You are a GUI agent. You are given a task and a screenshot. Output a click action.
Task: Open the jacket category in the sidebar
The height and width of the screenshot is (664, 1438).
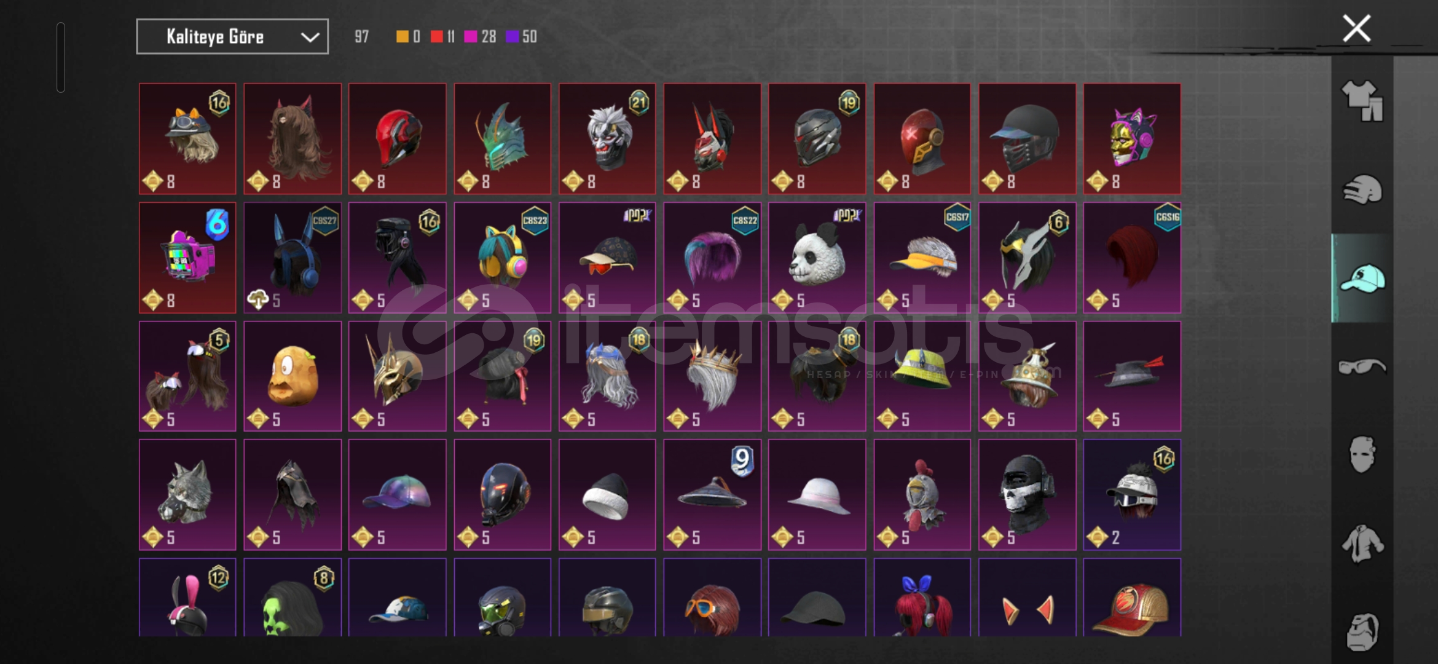[1362, 543]
